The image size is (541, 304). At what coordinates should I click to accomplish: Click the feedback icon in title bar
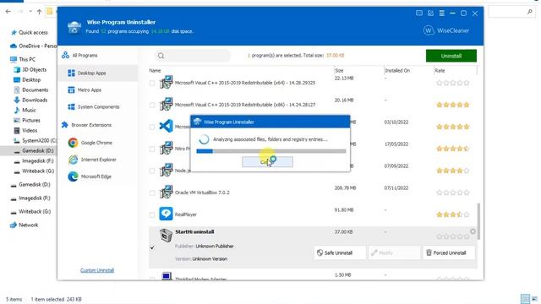click(x=419, y=14)
